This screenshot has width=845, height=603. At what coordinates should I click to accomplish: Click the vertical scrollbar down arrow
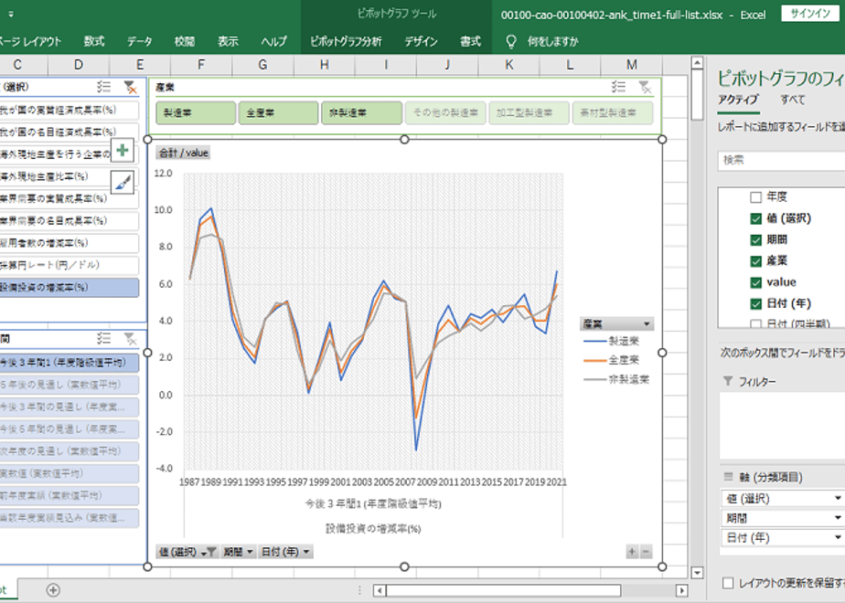point(697,573)
